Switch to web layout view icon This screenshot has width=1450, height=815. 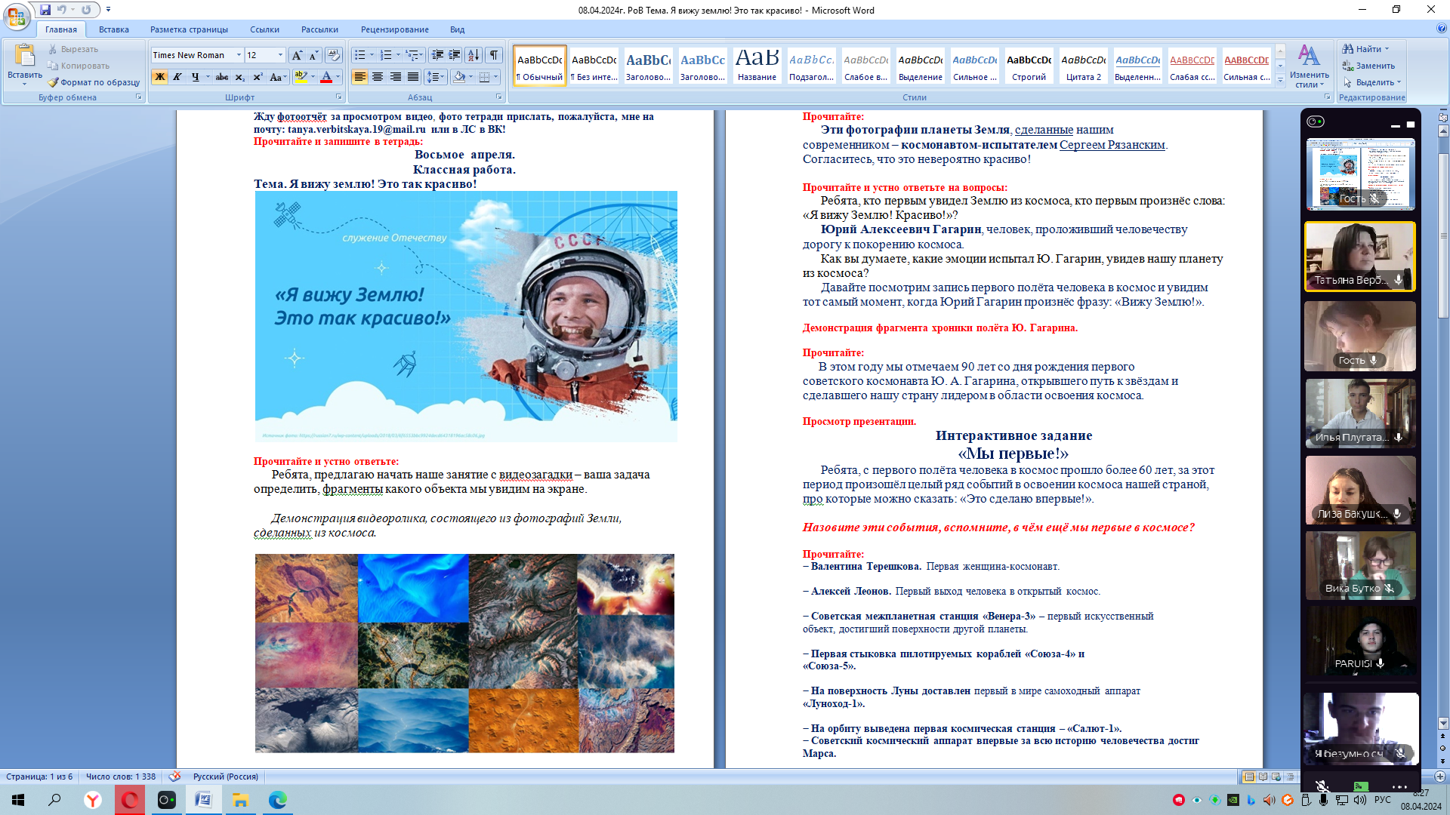click(1276, 777)
